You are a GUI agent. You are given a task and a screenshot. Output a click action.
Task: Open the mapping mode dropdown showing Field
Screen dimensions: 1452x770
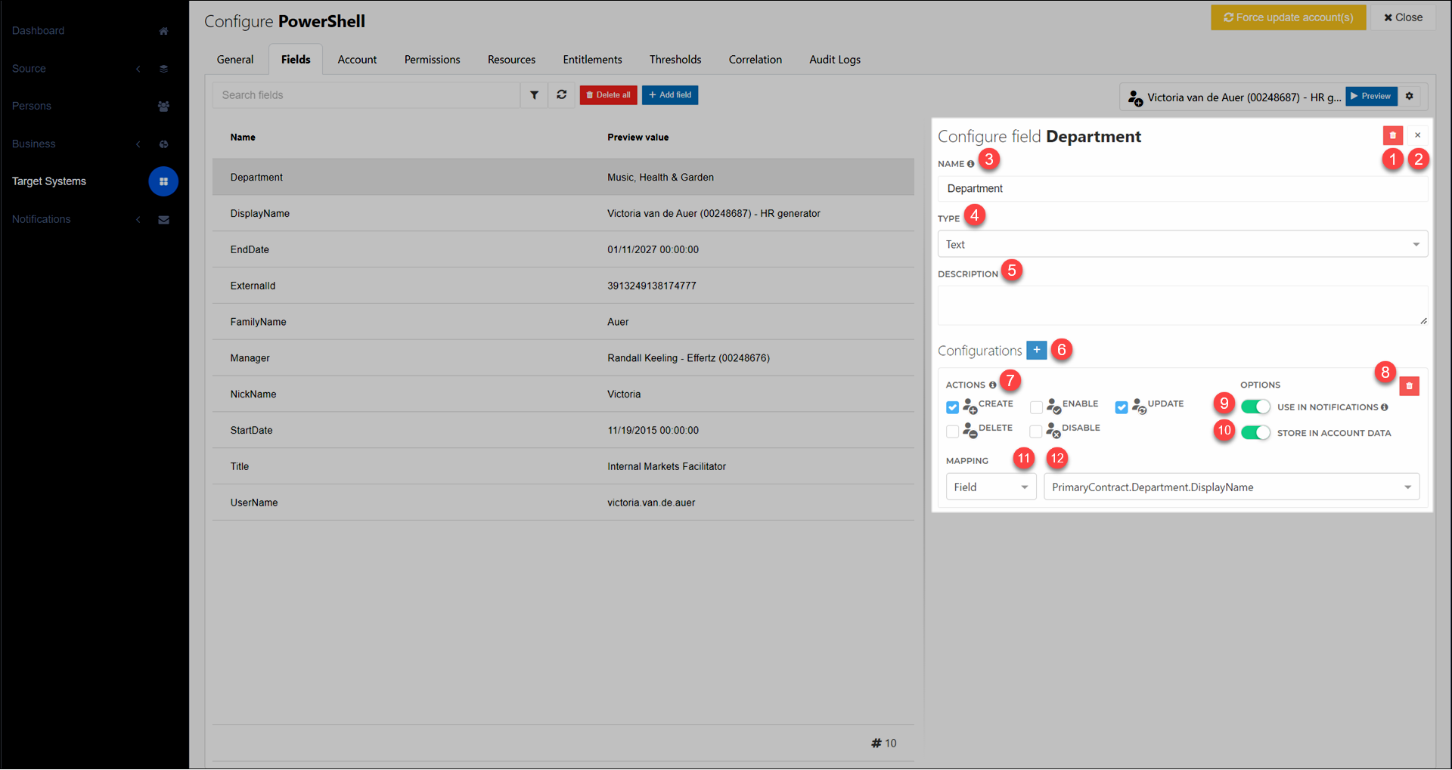991,487
